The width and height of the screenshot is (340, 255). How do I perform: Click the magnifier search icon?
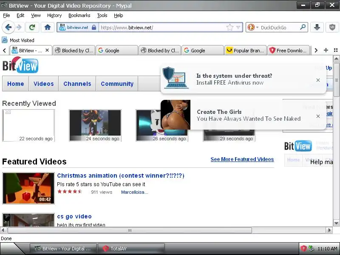pyautogui.click(x=303, y=27)
